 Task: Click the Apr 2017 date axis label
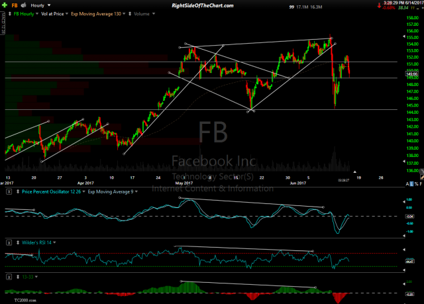[x=85, y=183]
